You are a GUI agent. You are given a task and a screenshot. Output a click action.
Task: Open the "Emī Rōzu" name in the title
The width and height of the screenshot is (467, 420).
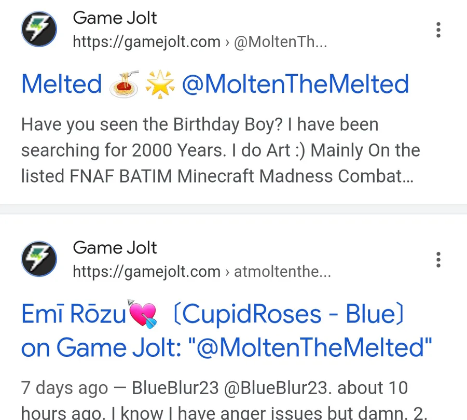(74, 314)
